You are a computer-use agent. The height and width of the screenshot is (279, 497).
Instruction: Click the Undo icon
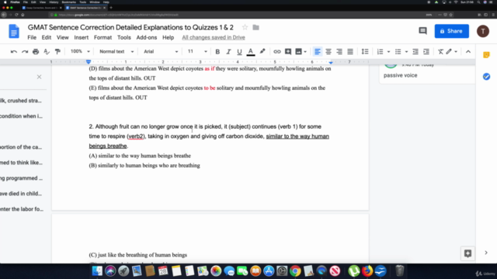pos(14,52)
